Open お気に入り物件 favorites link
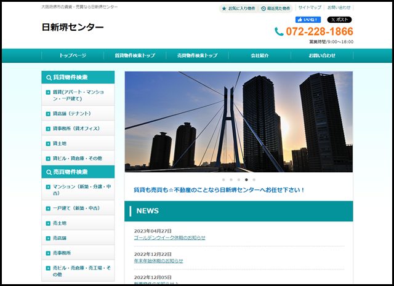Screen dimensions: 394x286 [238, 9]
